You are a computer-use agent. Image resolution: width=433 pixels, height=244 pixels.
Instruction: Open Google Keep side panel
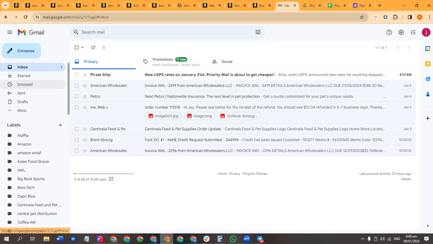tap(428, 64)
